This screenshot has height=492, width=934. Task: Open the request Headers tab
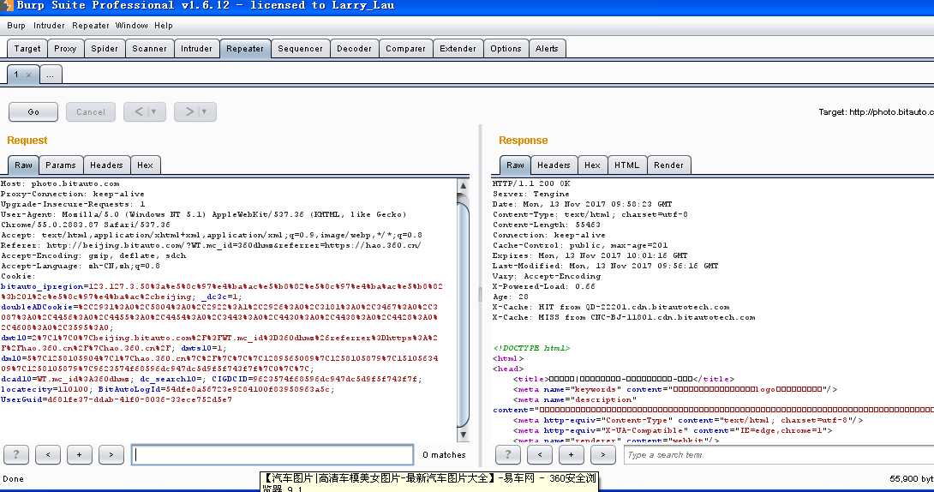click(106, 165)
